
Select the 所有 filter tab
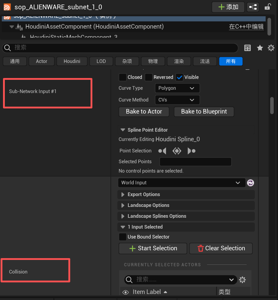231,61
